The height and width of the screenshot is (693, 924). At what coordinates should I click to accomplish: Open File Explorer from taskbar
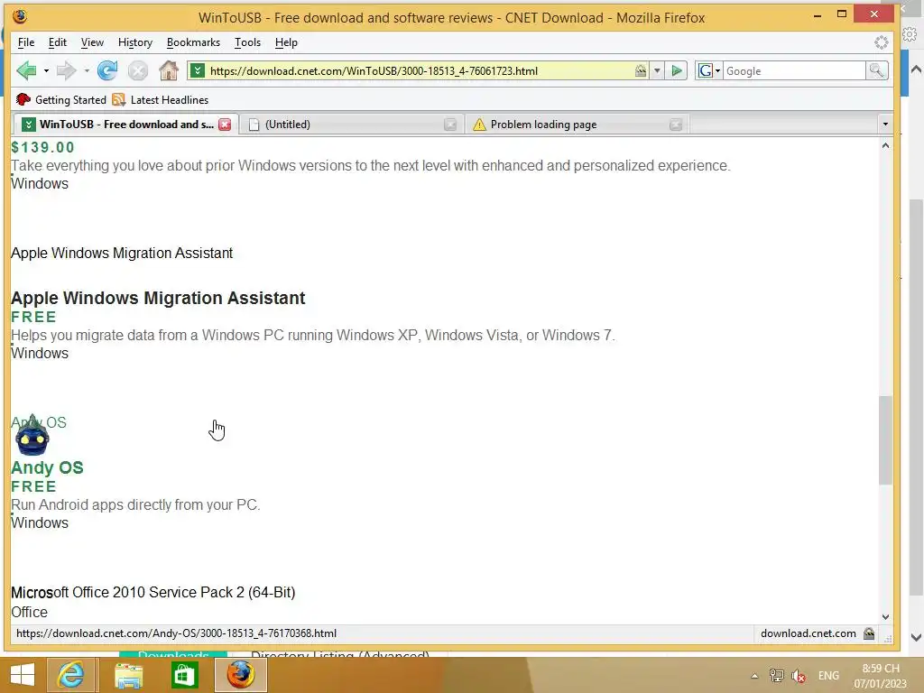pos(128,675)
